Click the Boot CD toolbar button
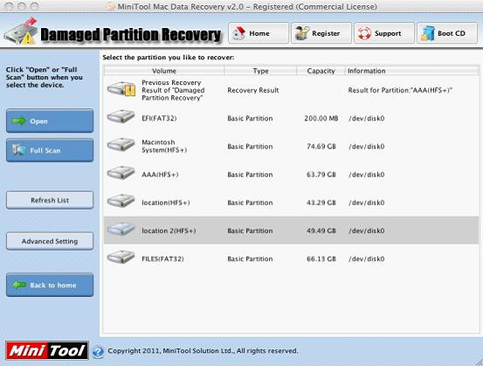 click(x=447, y=33)
